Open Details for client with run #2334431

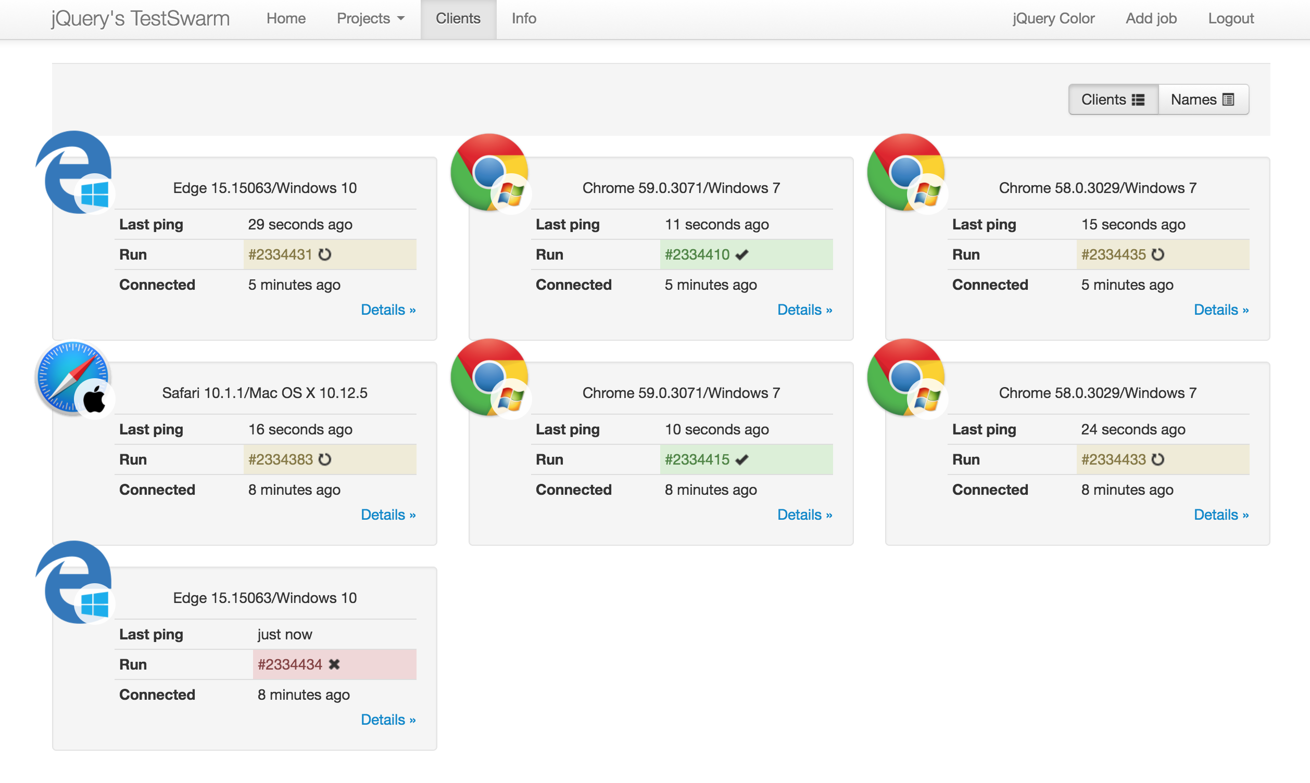click(388, 310)
